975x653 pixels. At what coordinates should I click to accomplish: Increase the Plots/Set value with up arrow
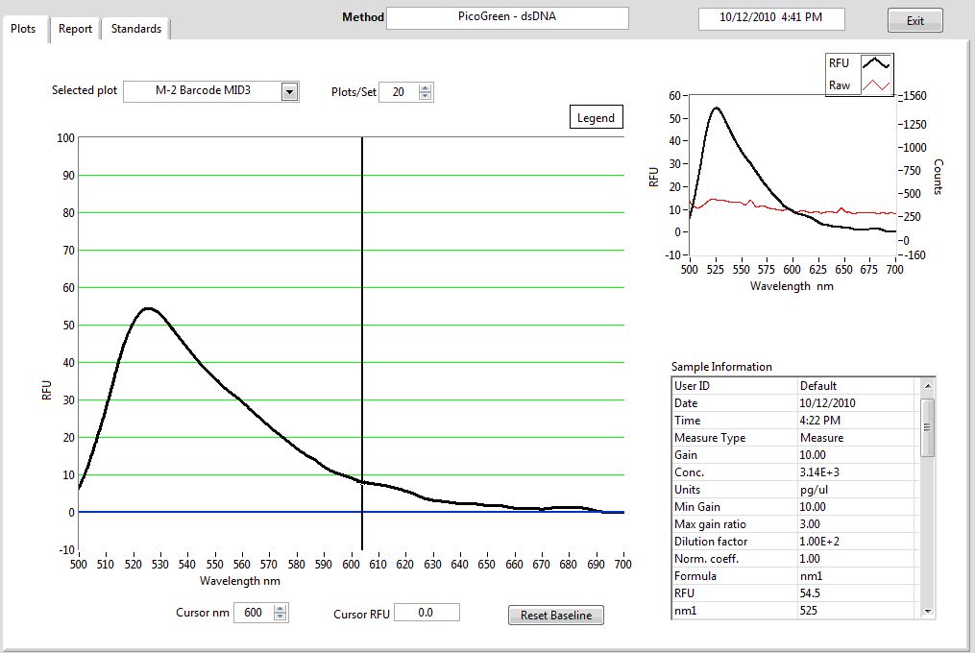point(426,86)
